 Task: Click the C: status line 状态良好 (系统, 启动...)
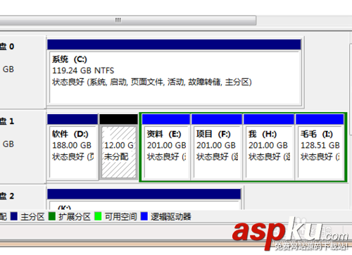[x=152, y=82]
